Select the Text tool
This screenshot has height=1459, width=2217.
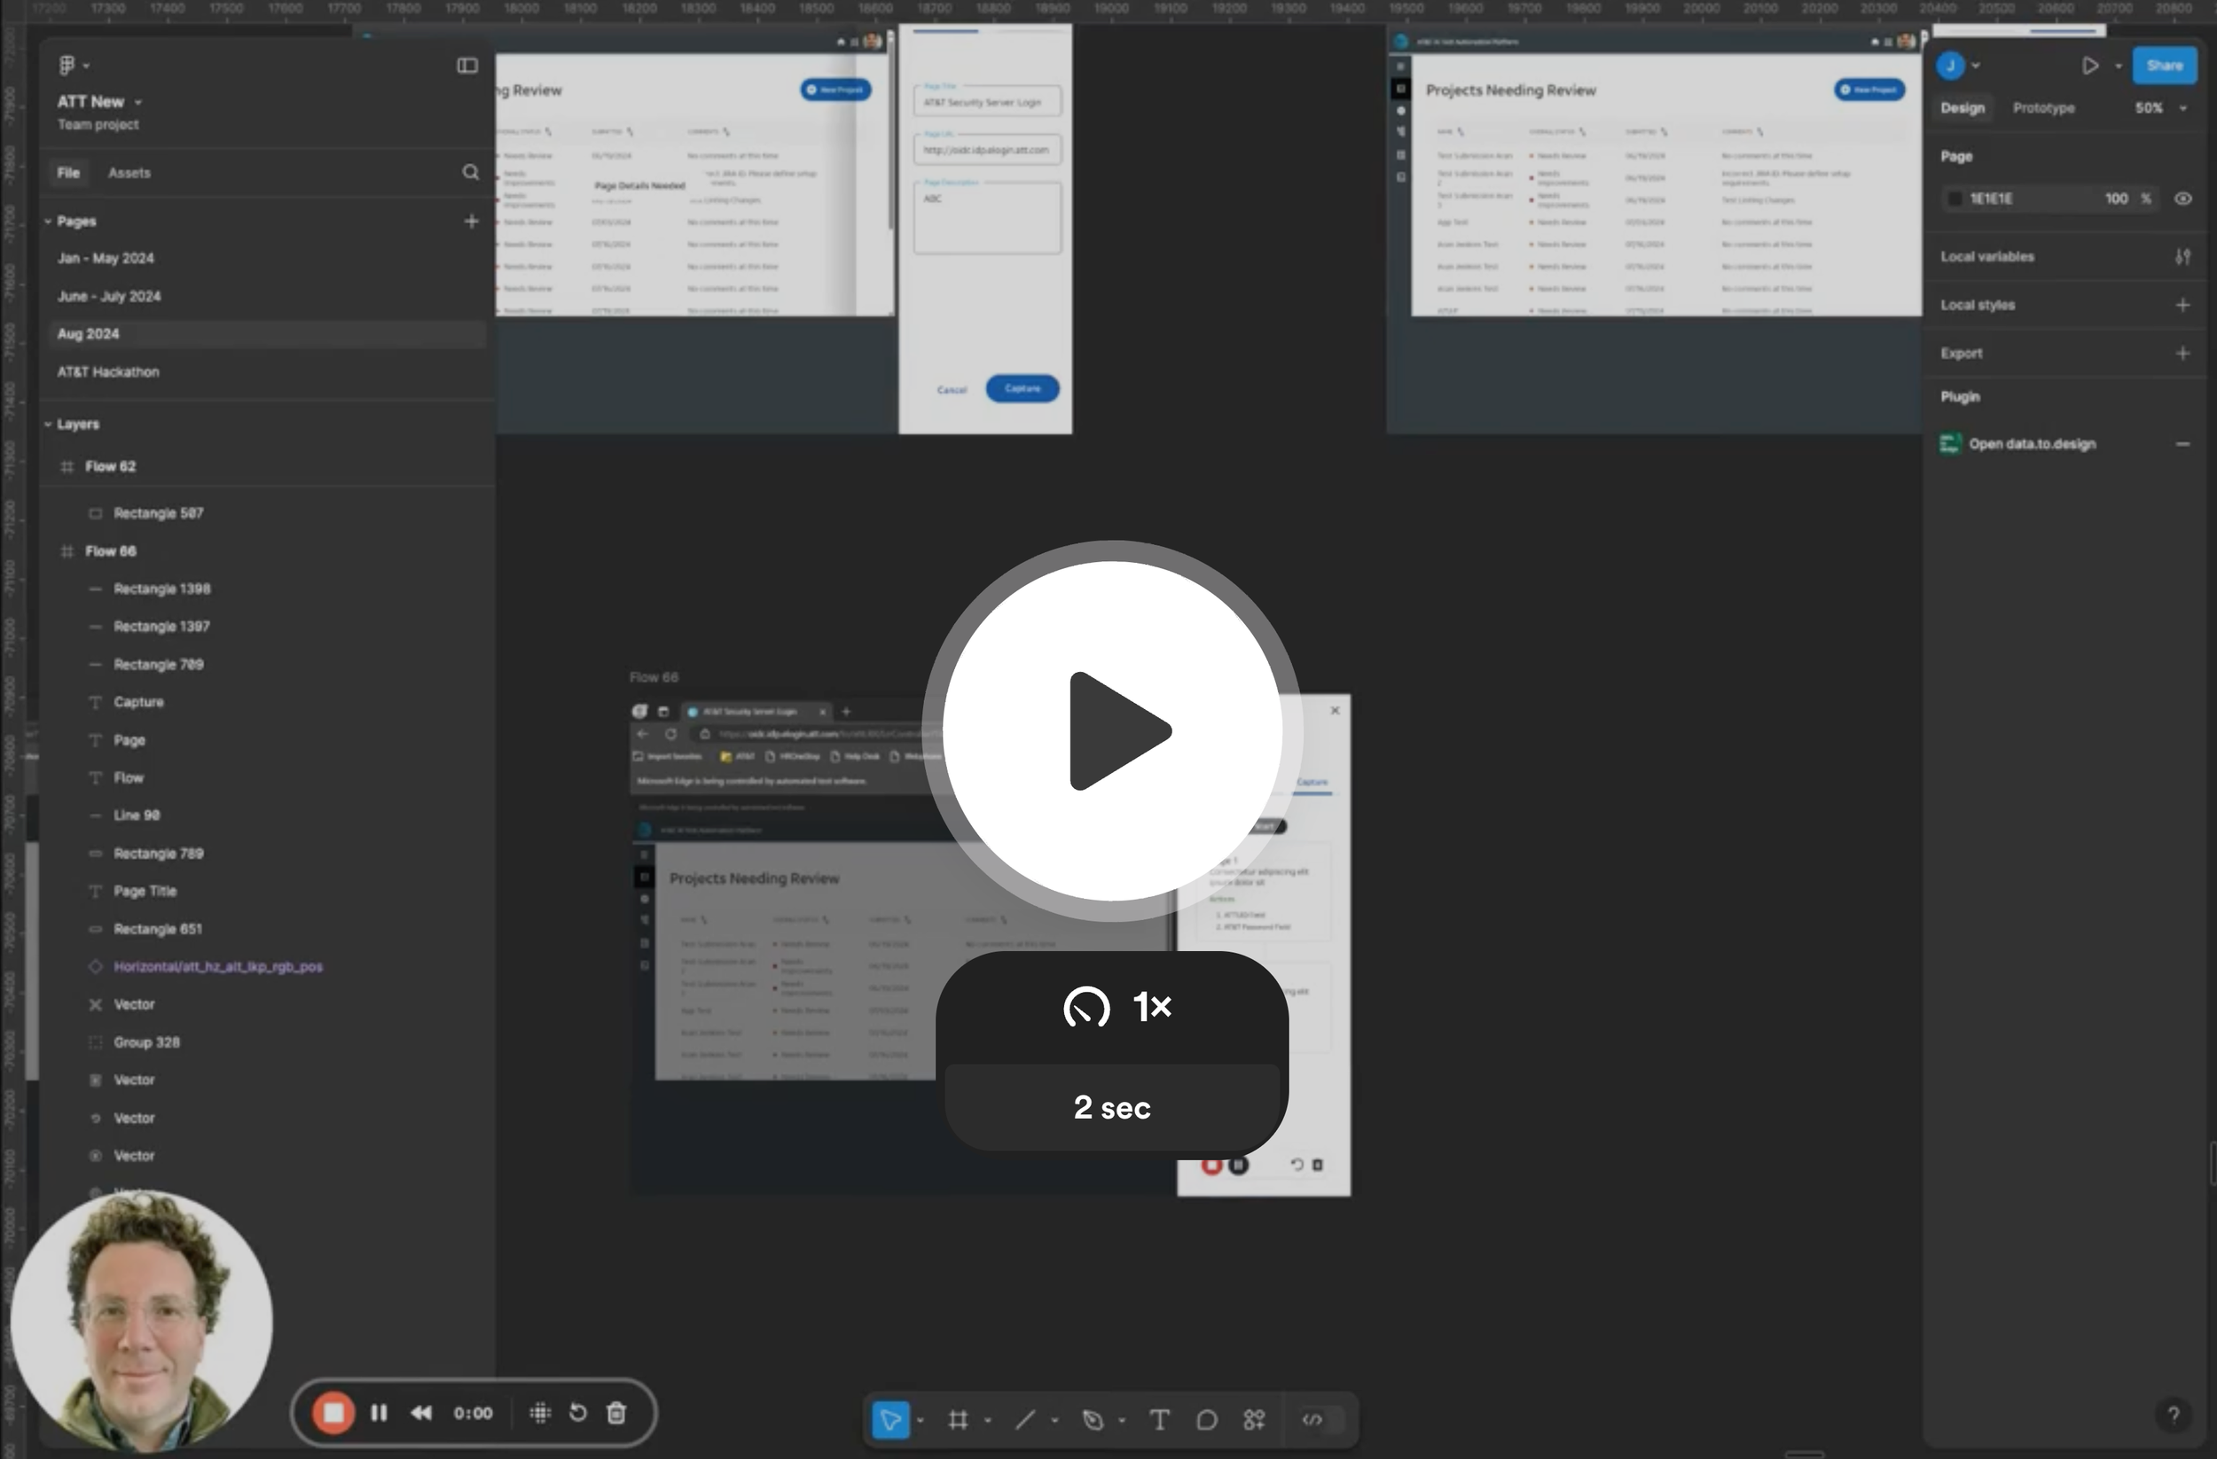click(x=1159, y=1419)
